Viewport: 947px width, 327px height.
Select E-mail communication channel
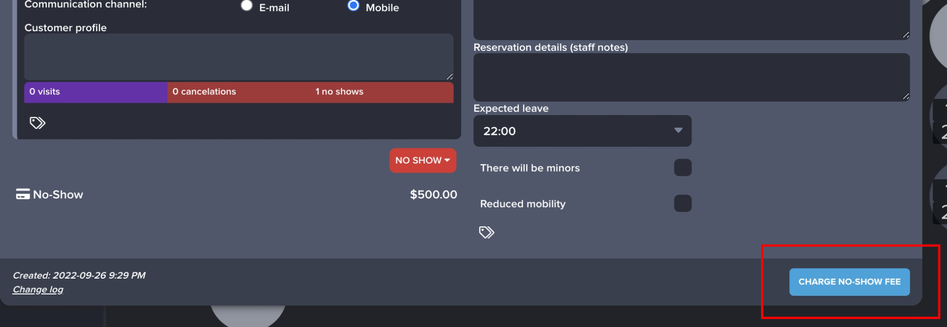(x=247, y=6)
